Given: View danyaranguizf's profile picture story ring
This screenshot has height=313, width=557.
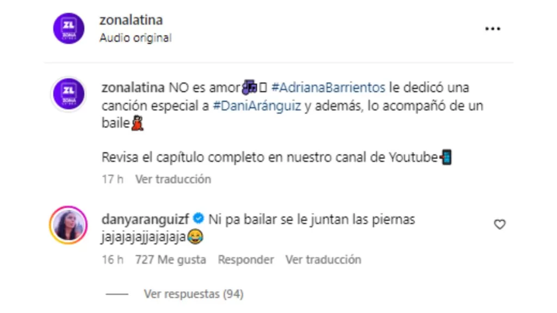Looking at the screenshot, I should click(x=68, y=225).
